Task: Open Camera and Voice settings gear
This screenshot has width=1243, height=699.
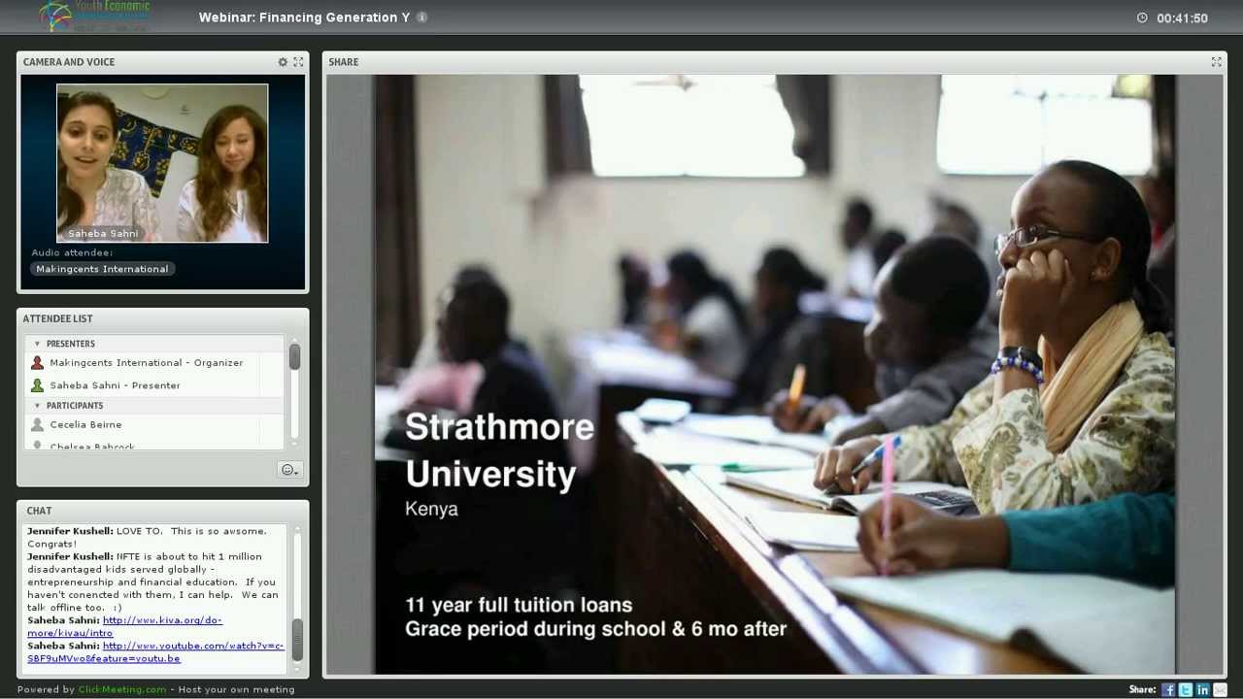Action: pos(283,62)
